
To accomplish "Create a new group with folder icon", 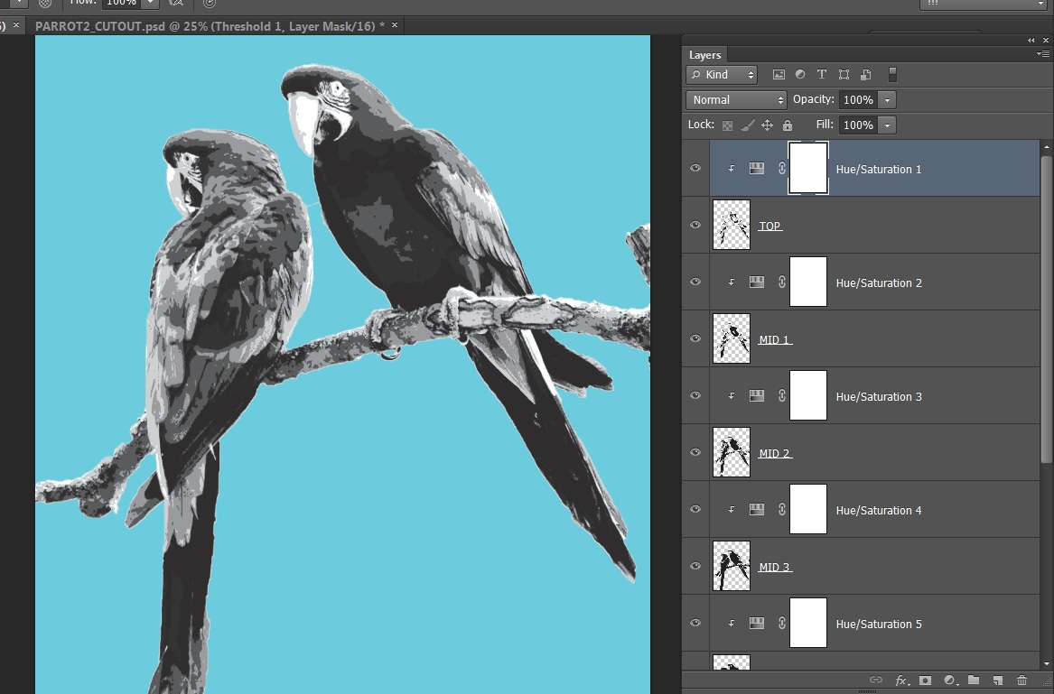I will click(974, 680).
